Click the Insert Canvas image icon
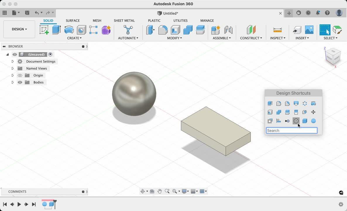 [x=309, y=30]
